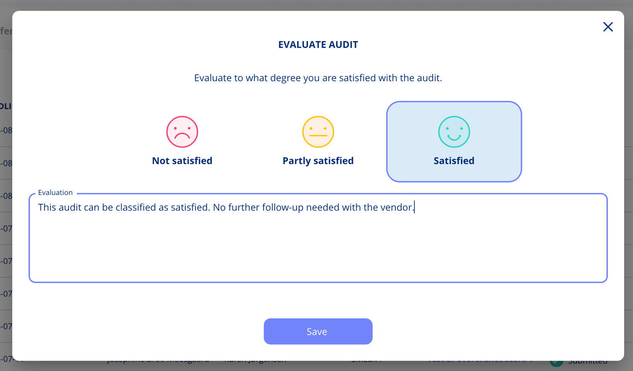633x371 pixels.
Task: Click the highlighted Satisfied card's blue border
Action: [x=387, y=142]
